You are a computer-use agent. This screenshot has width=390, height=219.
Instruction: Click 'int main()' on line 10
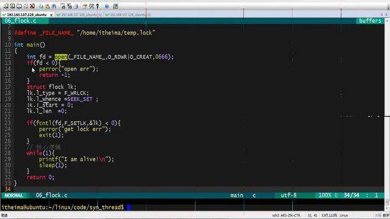coord(30,45)
